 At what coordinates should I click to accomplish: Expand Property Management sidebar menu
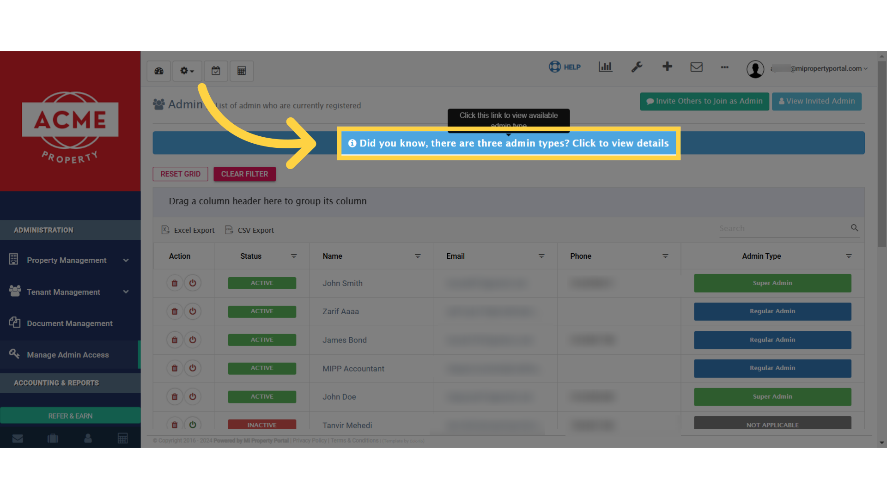70,260
